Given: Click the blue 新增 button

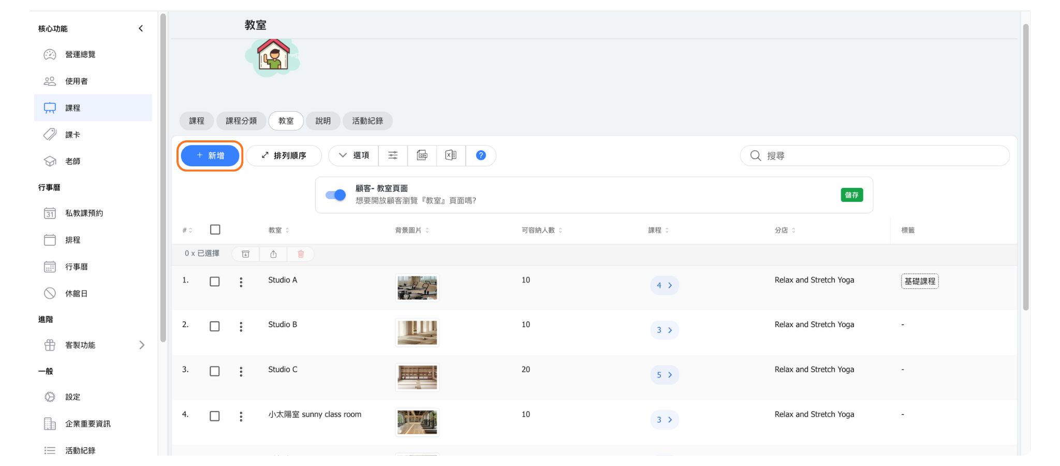Looking at the screenshot, I should 210,155.
